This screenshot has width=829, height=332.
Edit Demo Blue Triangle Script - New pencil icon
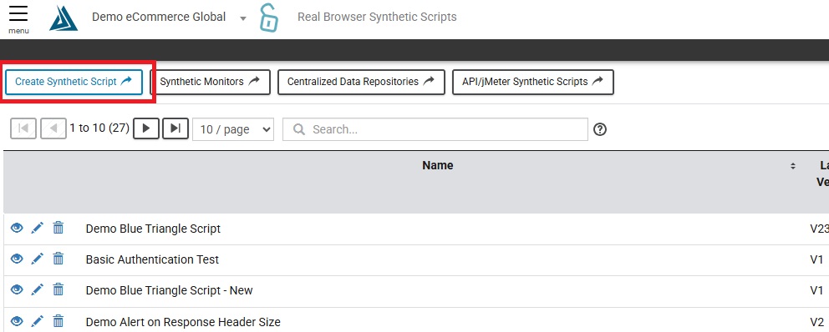(x=37, y=289)
